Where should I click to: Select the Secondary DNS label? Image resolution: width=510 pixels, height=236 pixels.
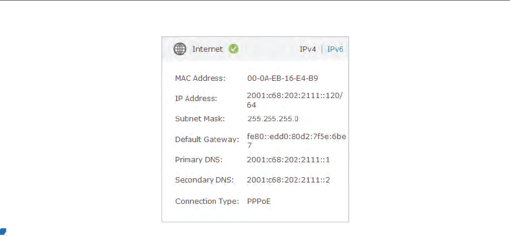click(204, 180)
